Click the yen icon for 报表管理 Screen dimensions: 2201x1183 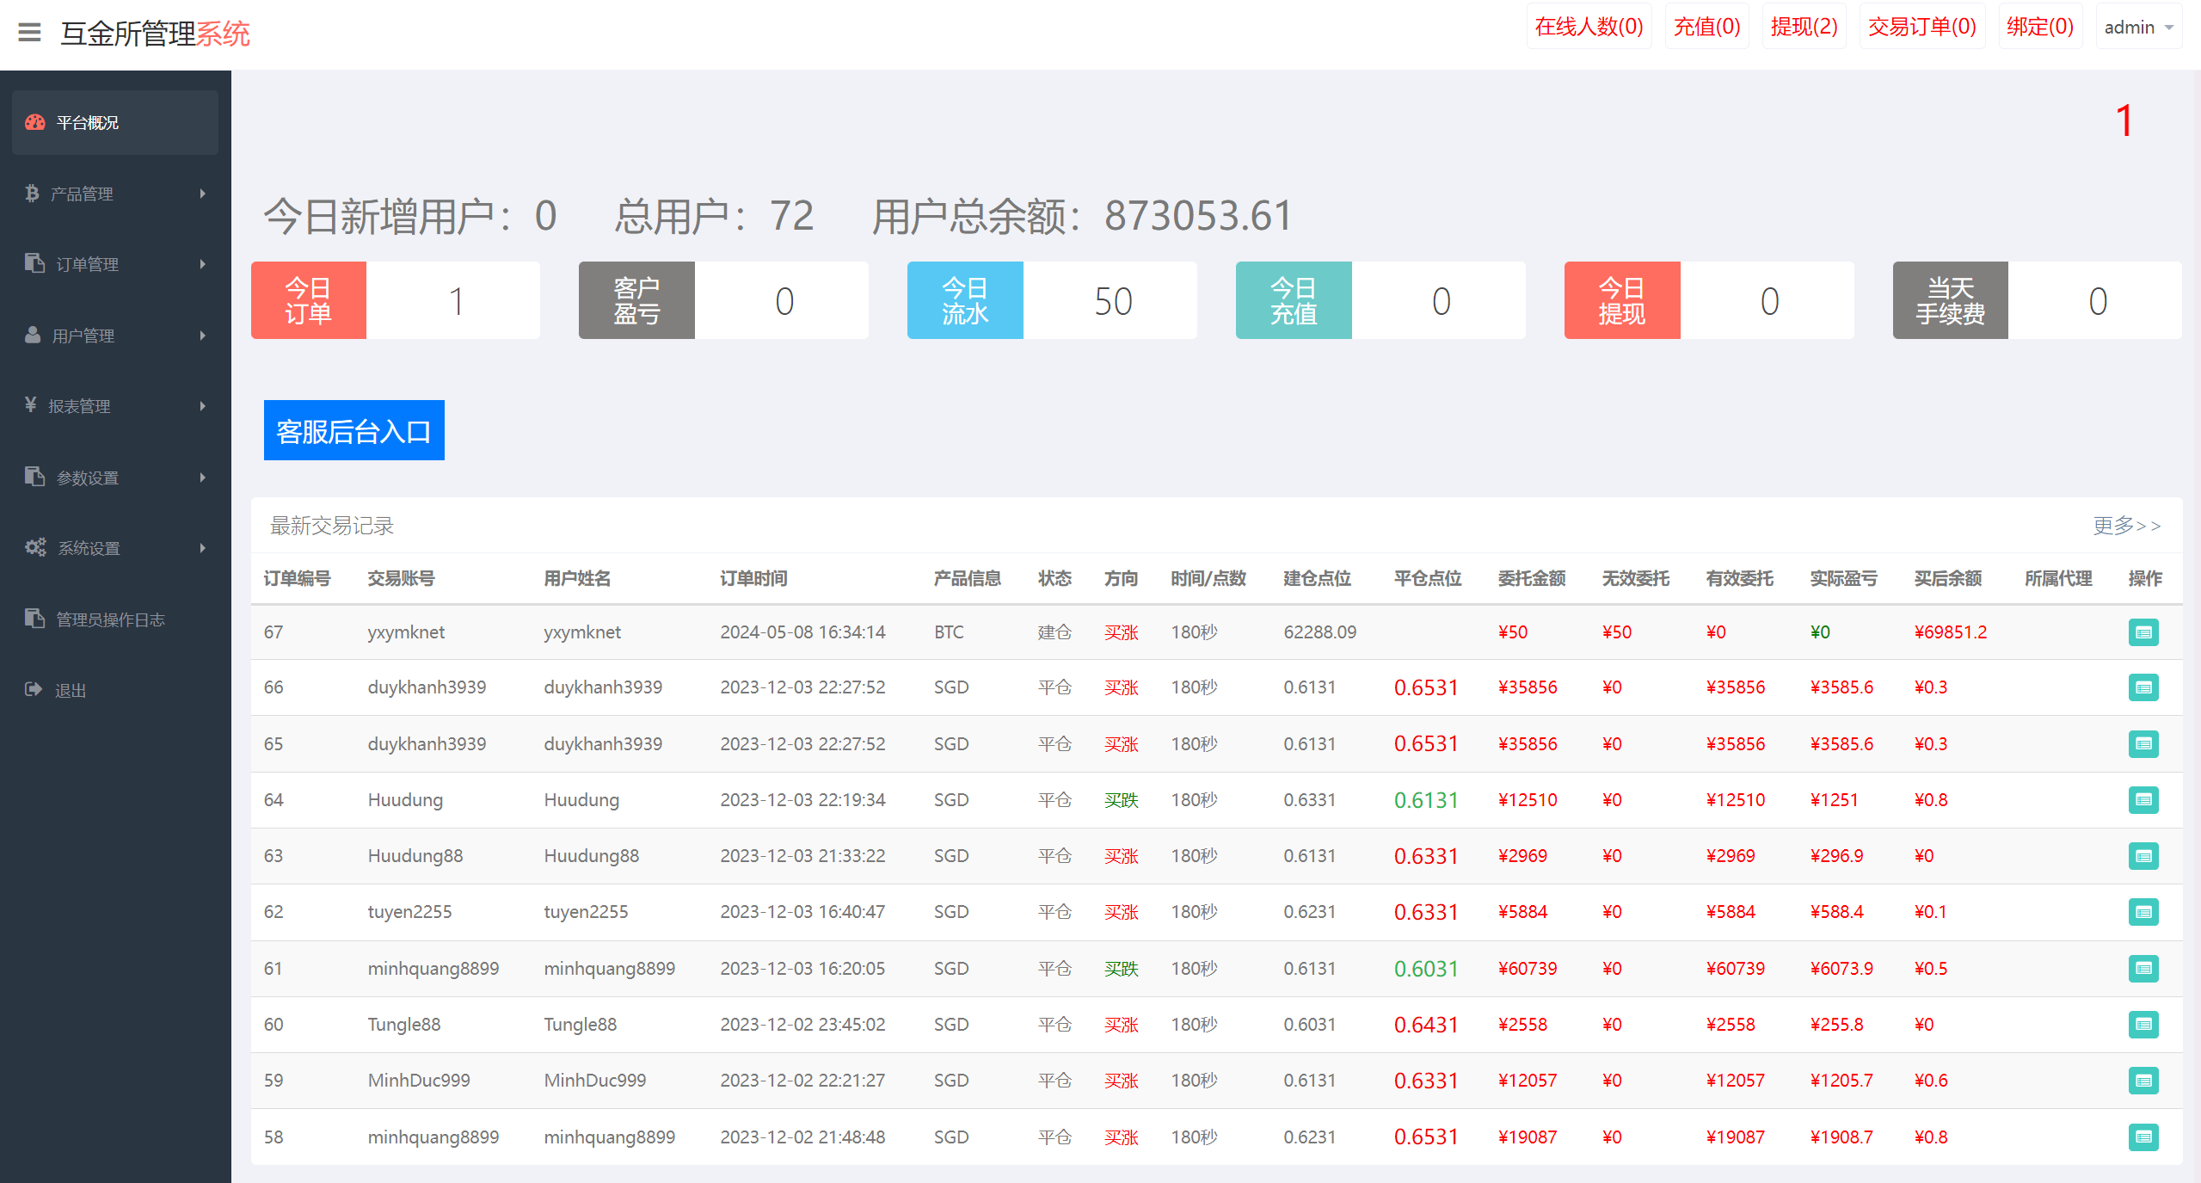[31, 405]
